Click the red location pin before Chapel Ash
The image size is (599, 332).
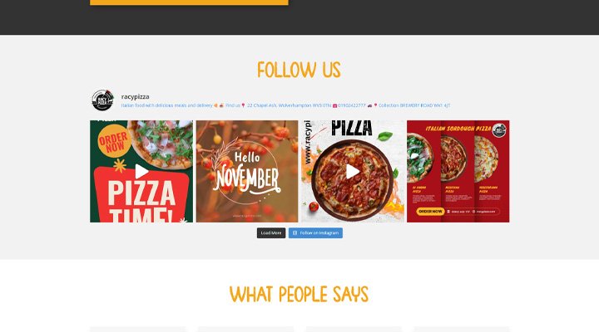243,105
